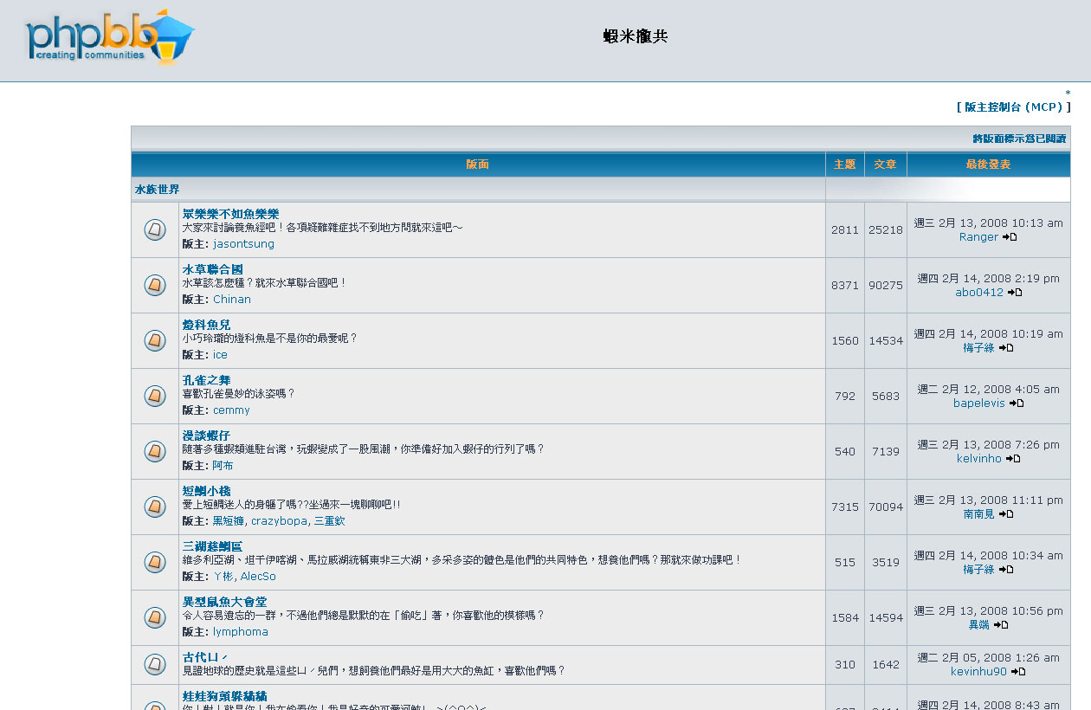Viewport: 1091px width, 710px height.
Task: Select topic count 8371
Action: pos(845,286)
